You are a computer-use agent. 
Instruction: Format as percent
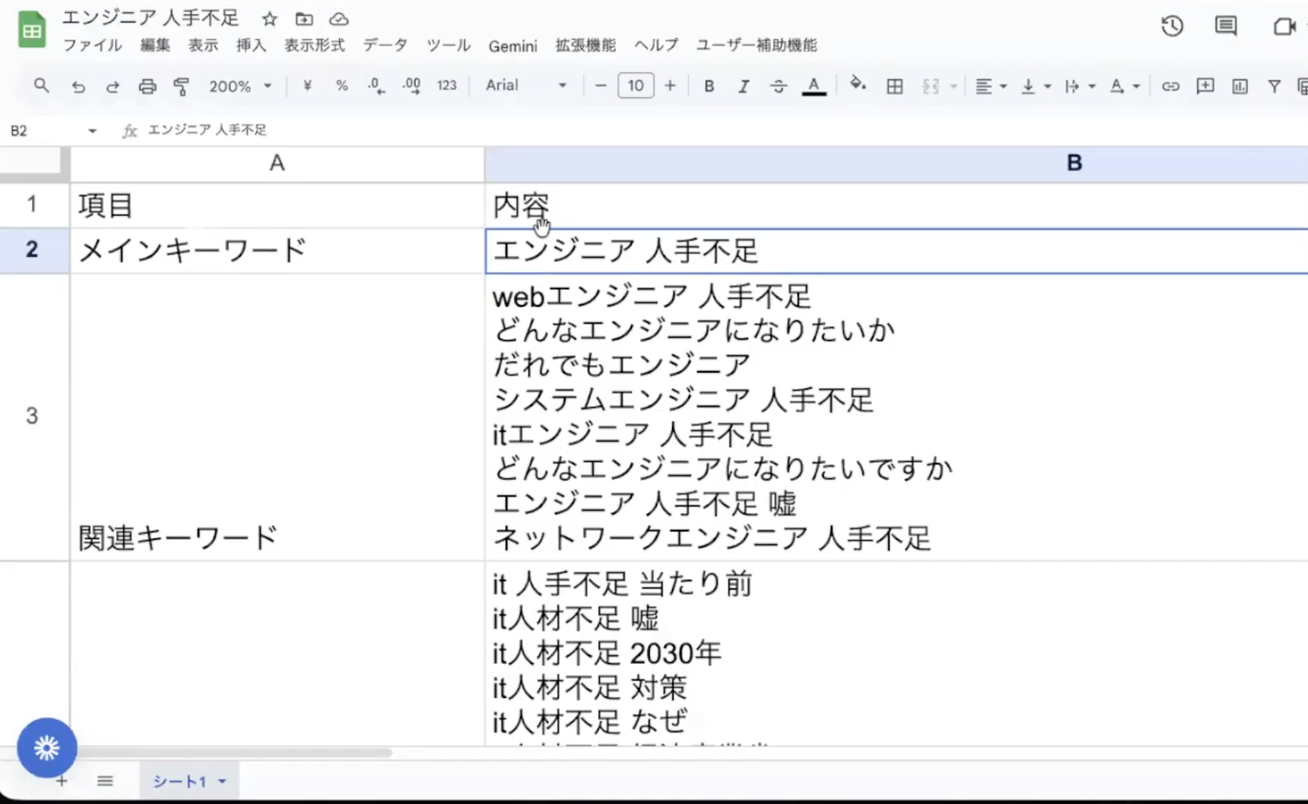point(342,86)
